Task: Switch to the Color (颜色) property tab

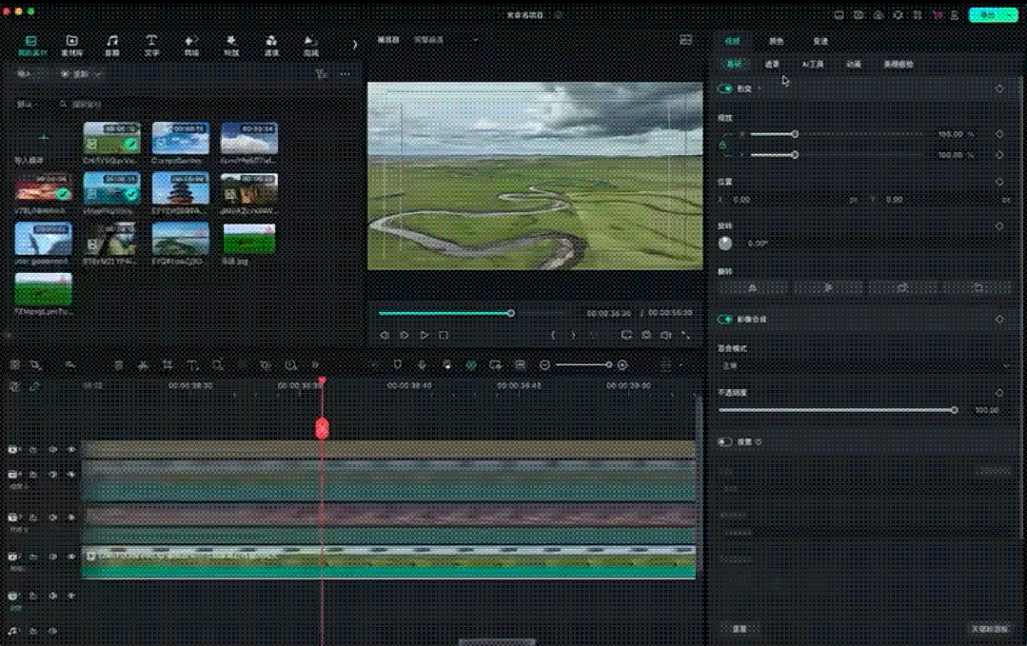Action: coord(776,41)
